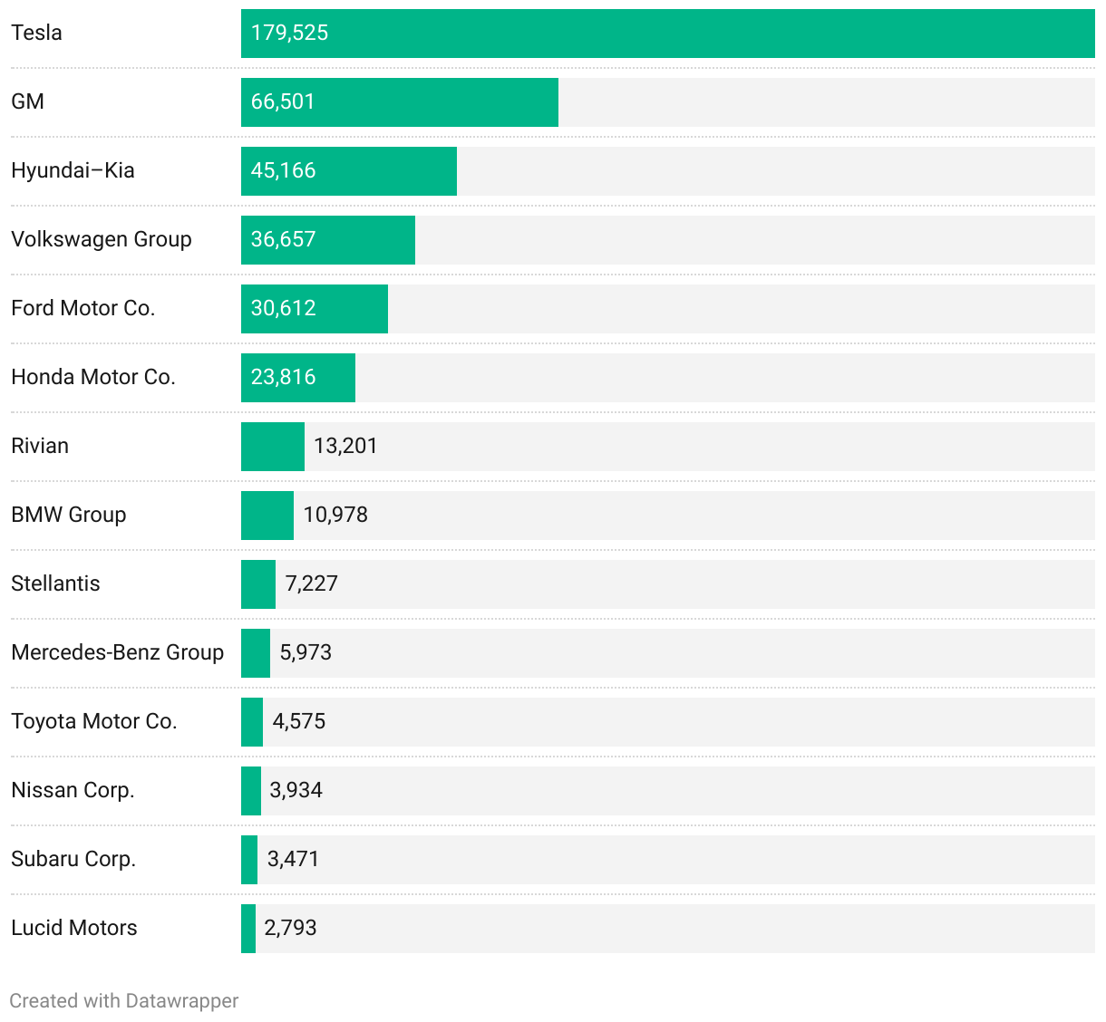The height and width of the screenshot is (1022, 1106).
Task: Click the BMW Group value 10,978
Action: [x=335, y=515]
